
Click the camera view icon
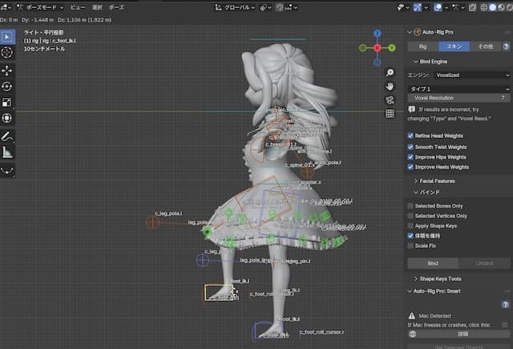(390, 99)
